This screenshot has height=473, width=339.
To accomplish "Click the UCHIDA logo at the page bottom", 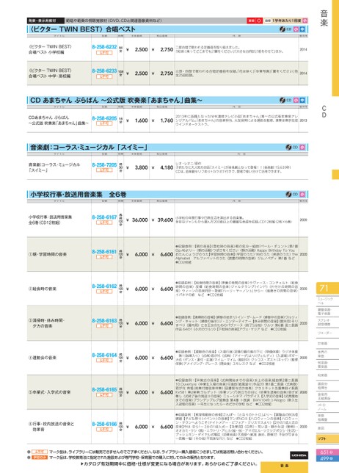I will [x=299, y=455].
